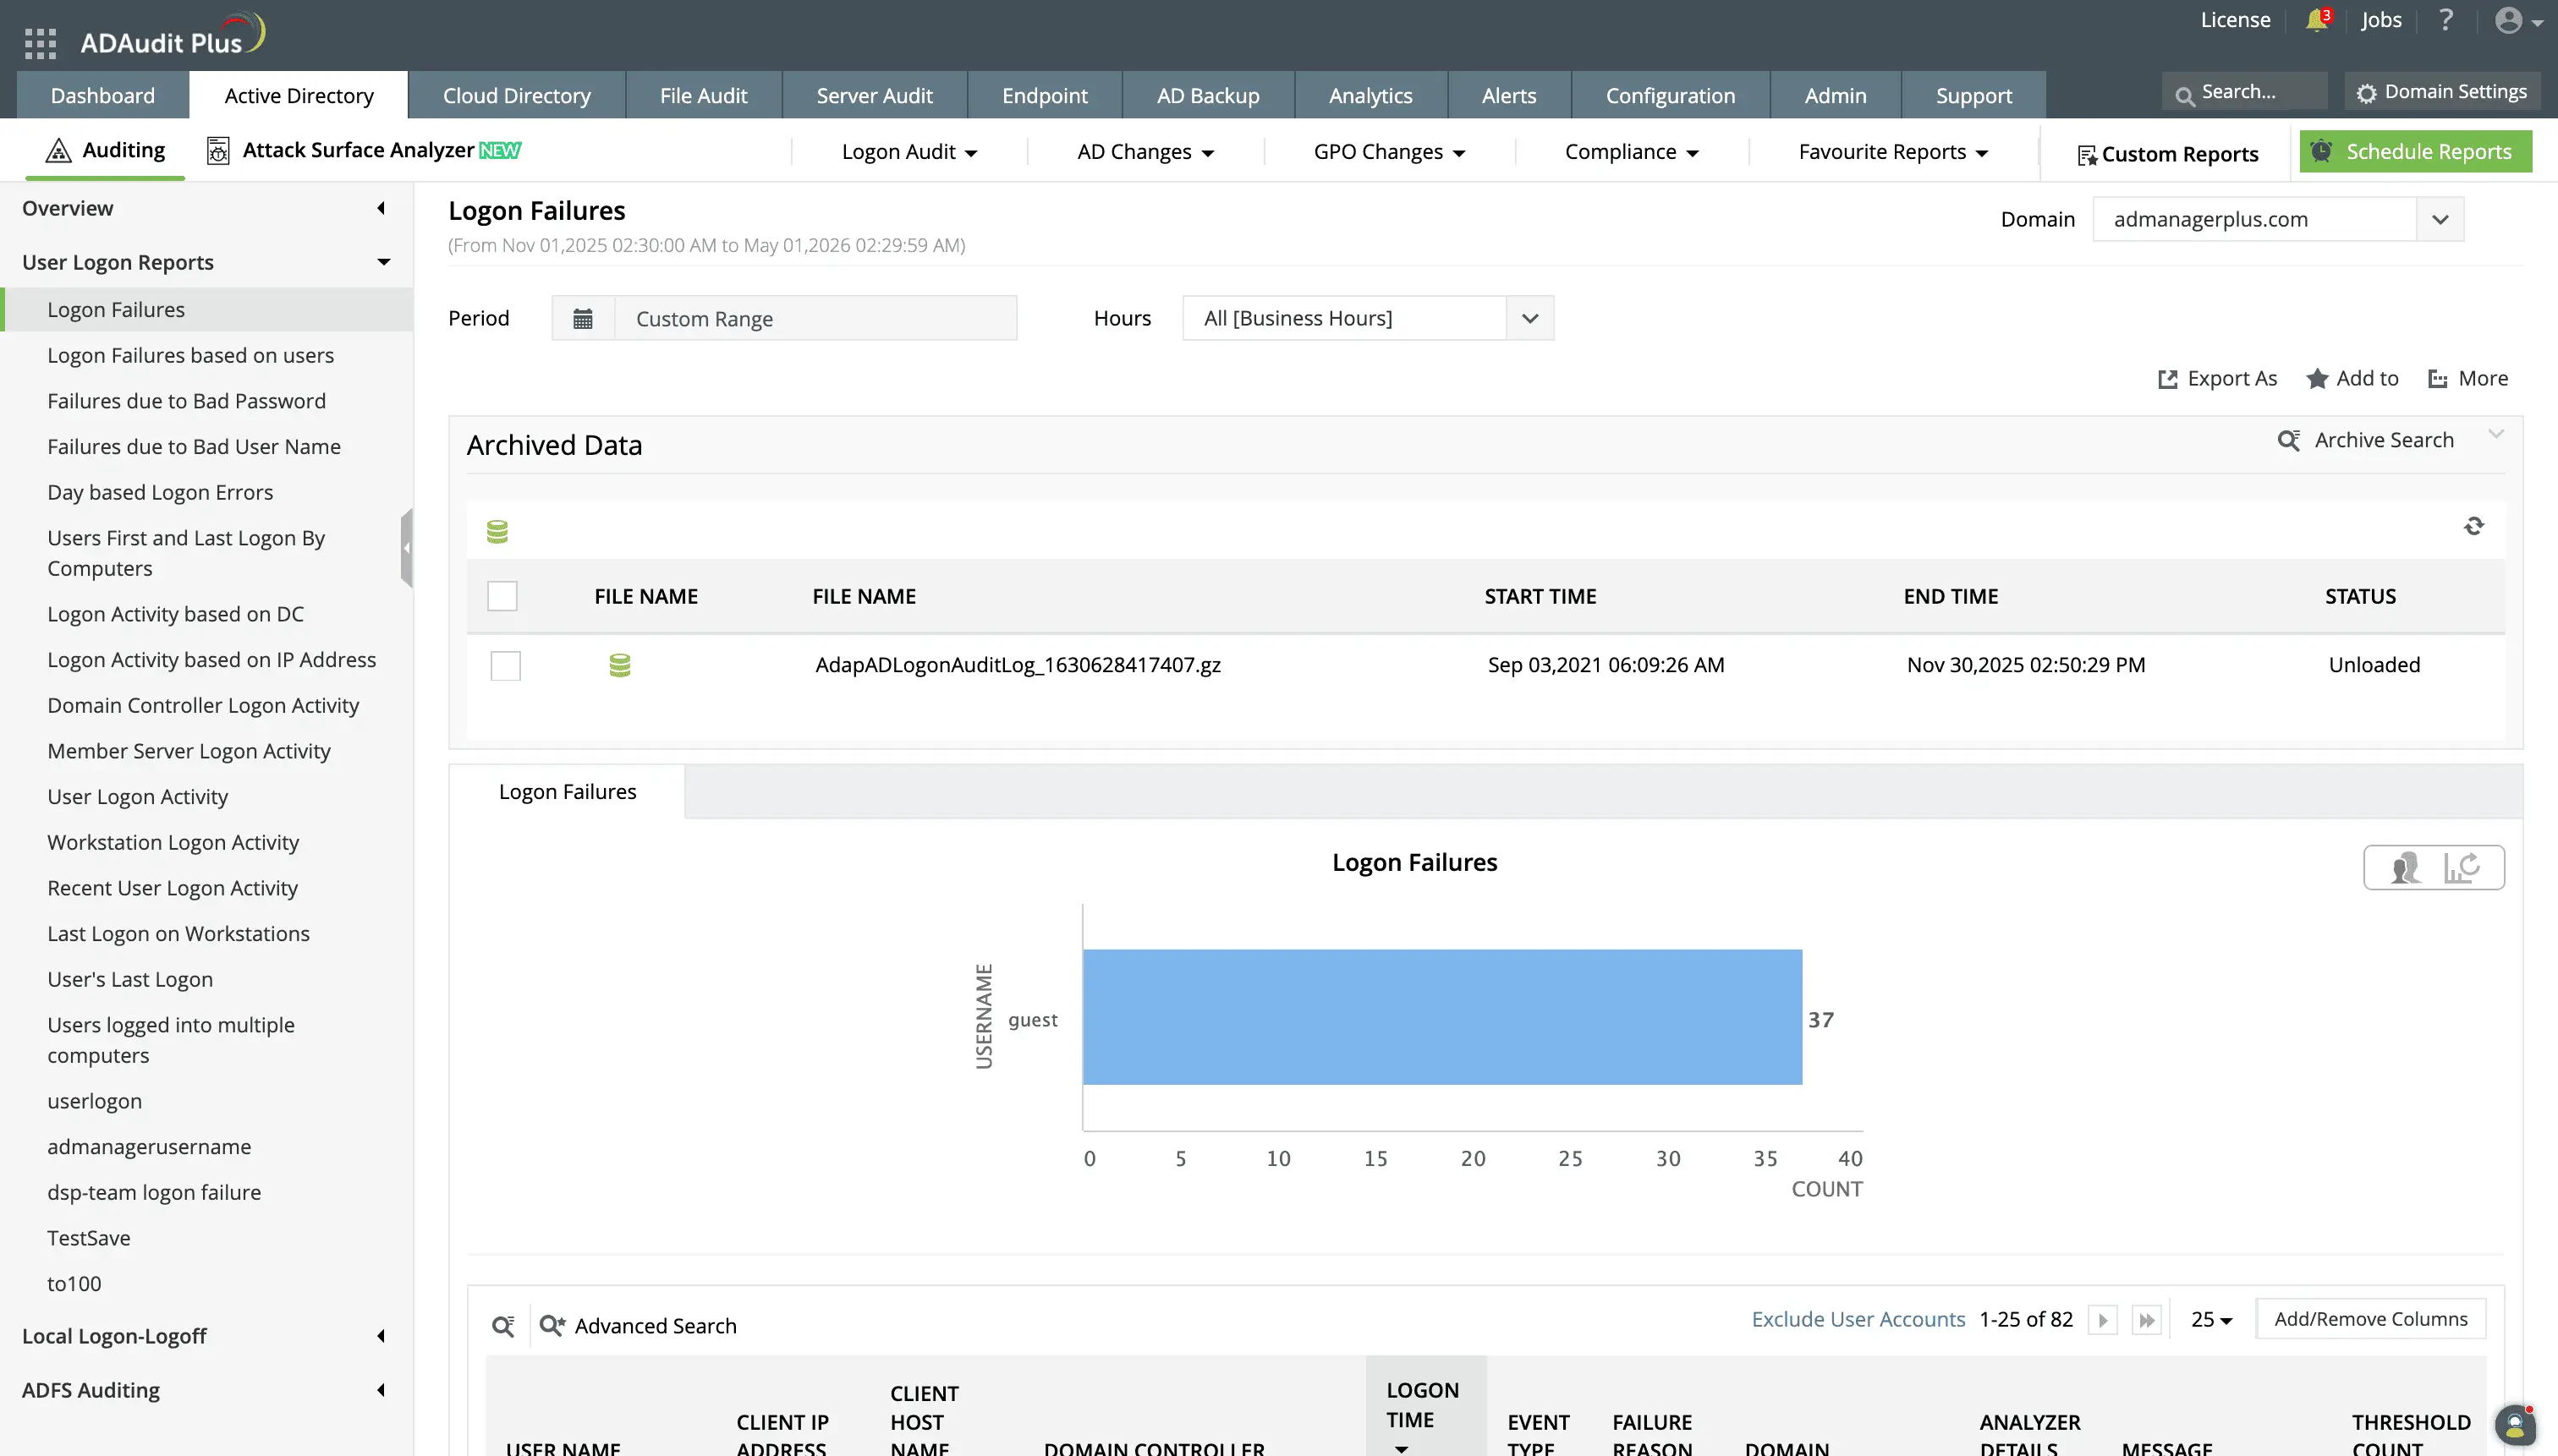Open the dsp-team logon failure report
The height and width of the screenshot is (1456, 2558).
click(154, 1193)
